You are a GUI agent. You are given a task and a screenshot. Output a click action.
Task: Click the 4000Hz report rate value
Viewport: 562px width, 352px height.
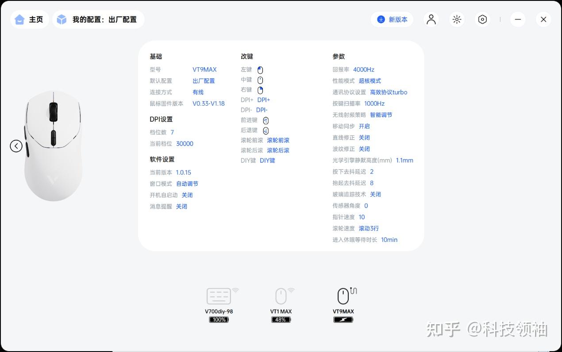click(x=364, y=69)
